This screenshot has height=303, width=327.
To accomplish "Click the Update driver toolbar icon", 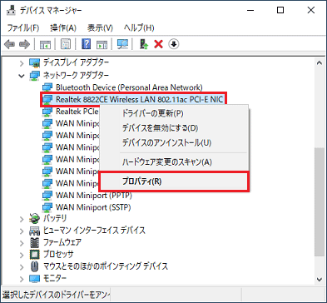I will coord(144,44).
